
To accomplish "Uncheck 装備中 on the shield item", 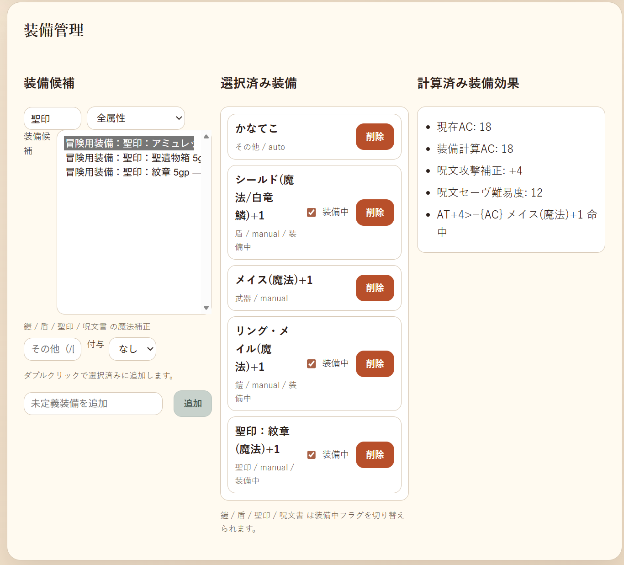I will pyautogui.click(x=312, y=212).
